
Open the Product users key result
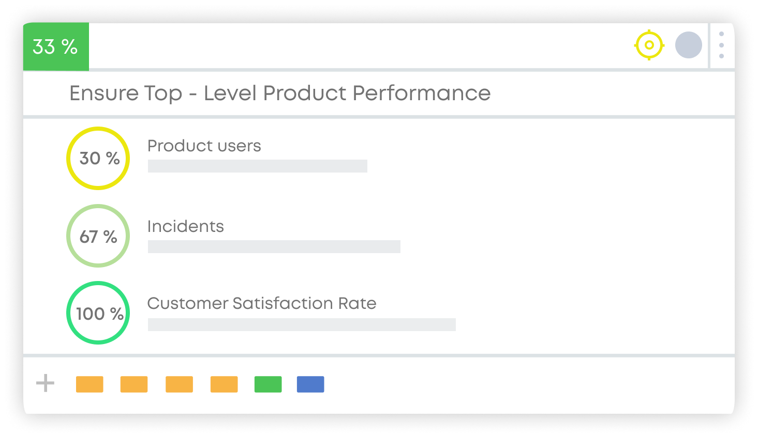click(204, 146)
